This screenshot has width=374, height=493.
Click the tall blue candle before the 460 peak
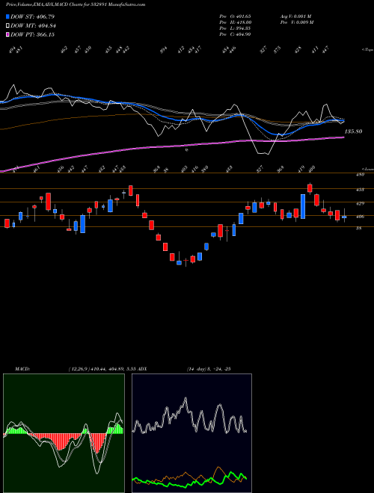303,207
